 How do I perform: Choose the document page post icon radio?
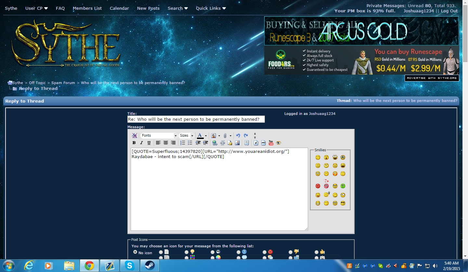coord(161,252)
